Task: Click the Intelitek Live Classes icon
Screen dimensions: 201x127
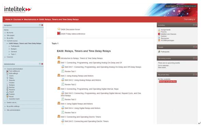Action: point(159,34)
